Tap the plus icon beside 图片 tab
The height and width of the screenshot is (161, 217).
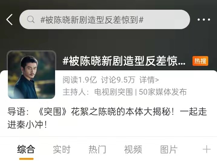[206, 149]
